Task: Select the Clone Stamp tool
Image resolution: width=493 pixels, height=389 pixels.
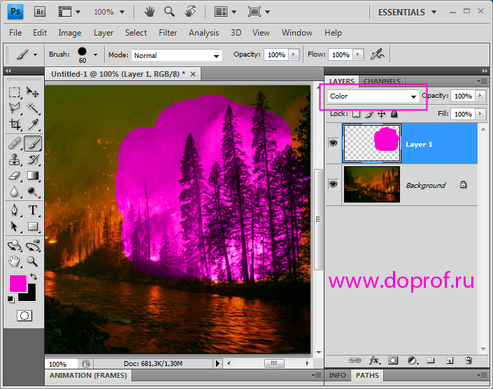Action: click(x=15, y=160)
